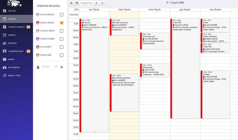Open the Éleveur dropdown selector

(x=50, y=67)
